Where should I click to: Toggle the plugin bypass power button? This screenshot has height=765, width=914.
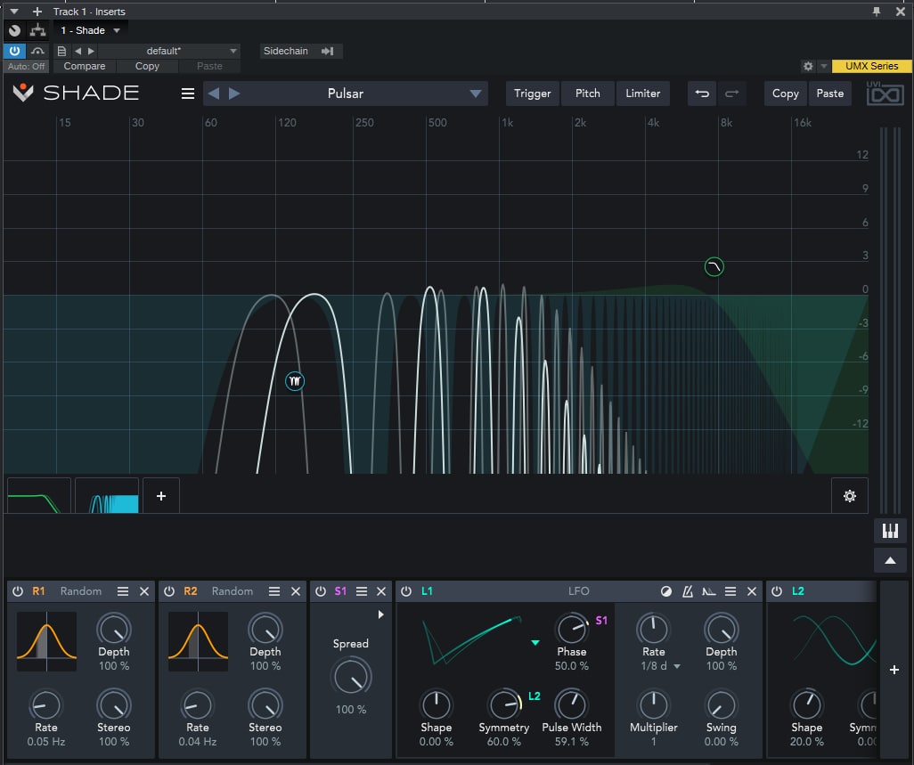pyautogui.click(x=15, y=51)
